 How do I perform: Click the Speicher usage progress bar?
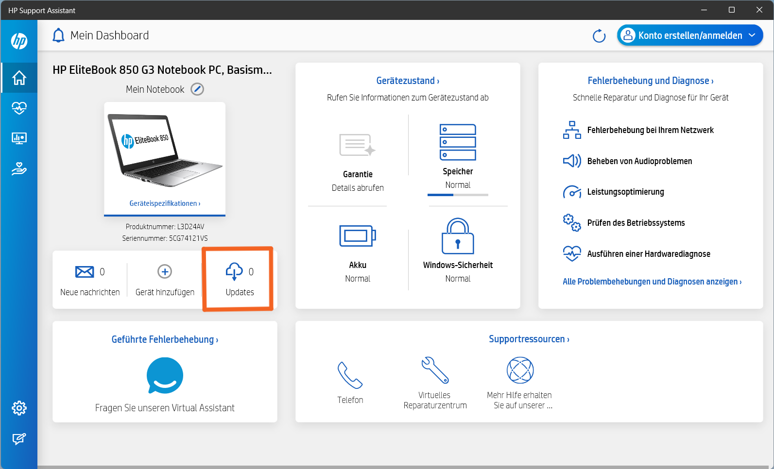[458, 195]
